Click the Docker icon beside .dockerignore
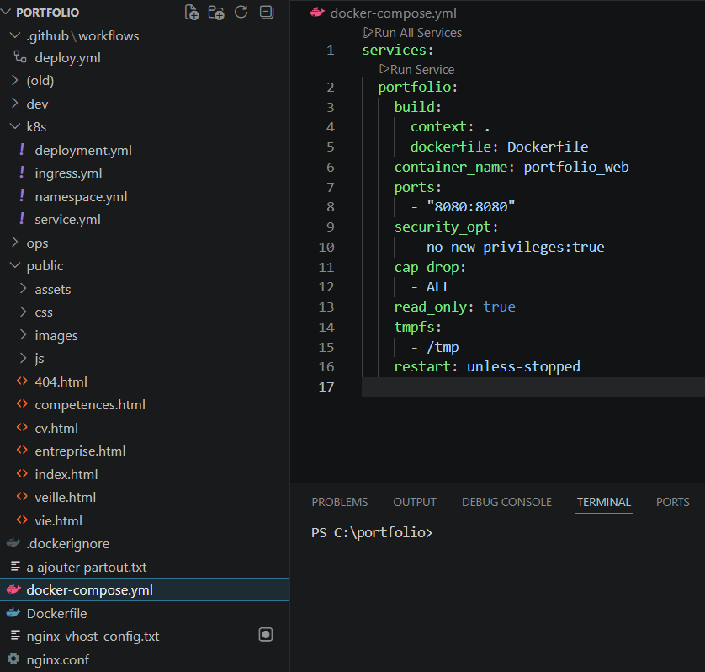Image resolution: width=705 pixels, height=672 pixels. (x=13, y=543)
